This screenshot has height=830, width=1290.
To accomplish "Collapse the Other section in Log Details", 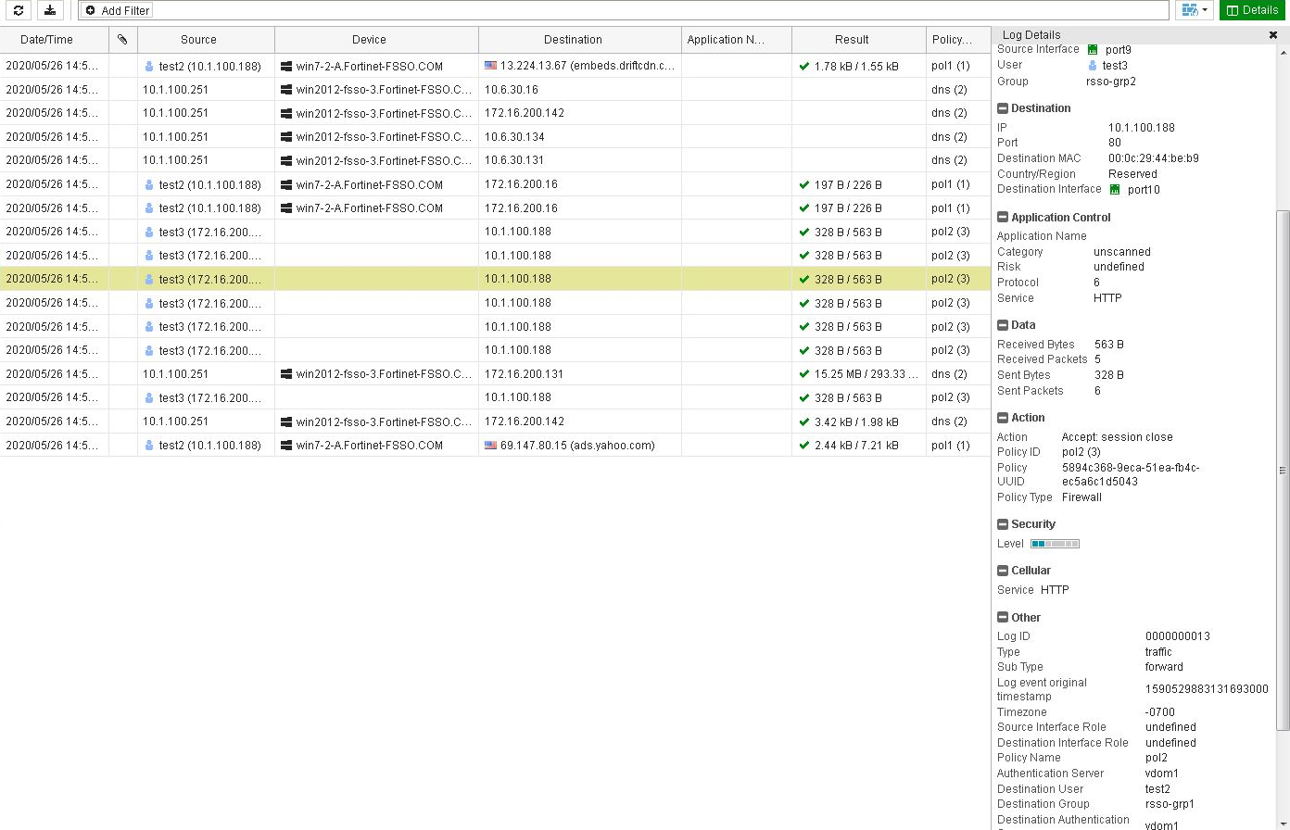I will pyautogui.click(x=1003, y=617).
